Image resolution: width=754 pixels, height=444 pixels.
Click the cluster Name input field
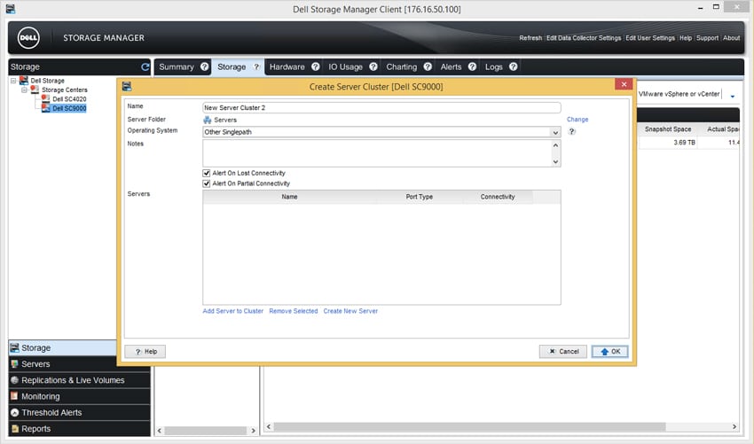(381, 107)
